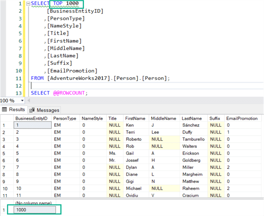
Task: Select the BusinessEntityID cell with value 1
Action: point(32,125)
